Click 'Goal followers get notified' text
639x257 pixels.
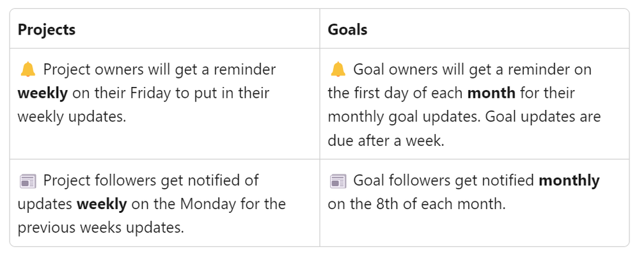coord(444,180)
